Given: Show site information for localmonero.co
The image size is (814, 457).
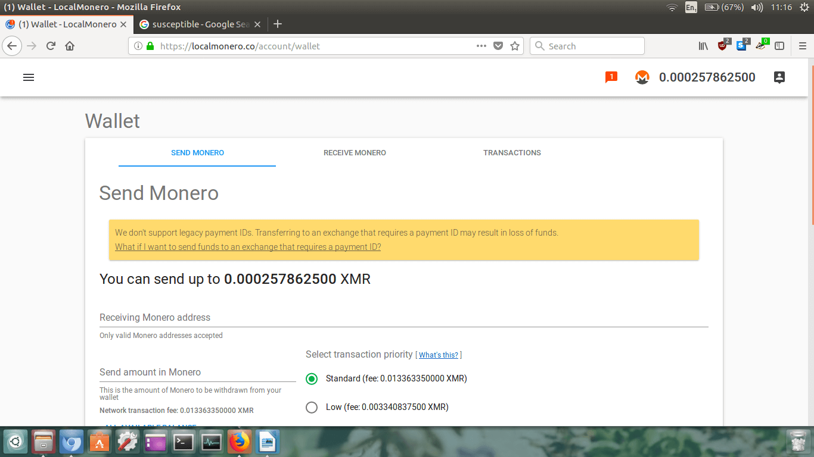Looking at the screenshot, I should click(x=138, y=46).
